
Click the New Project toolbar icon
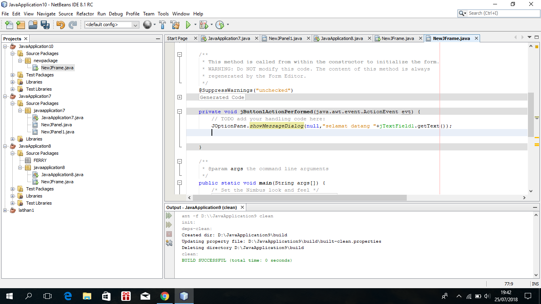(21, 25)
